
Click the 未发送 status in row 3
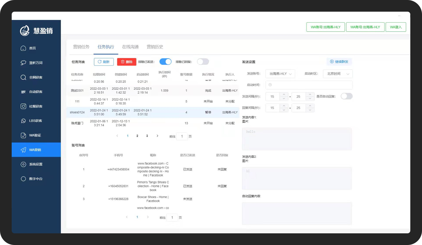(x=188, y=199)
